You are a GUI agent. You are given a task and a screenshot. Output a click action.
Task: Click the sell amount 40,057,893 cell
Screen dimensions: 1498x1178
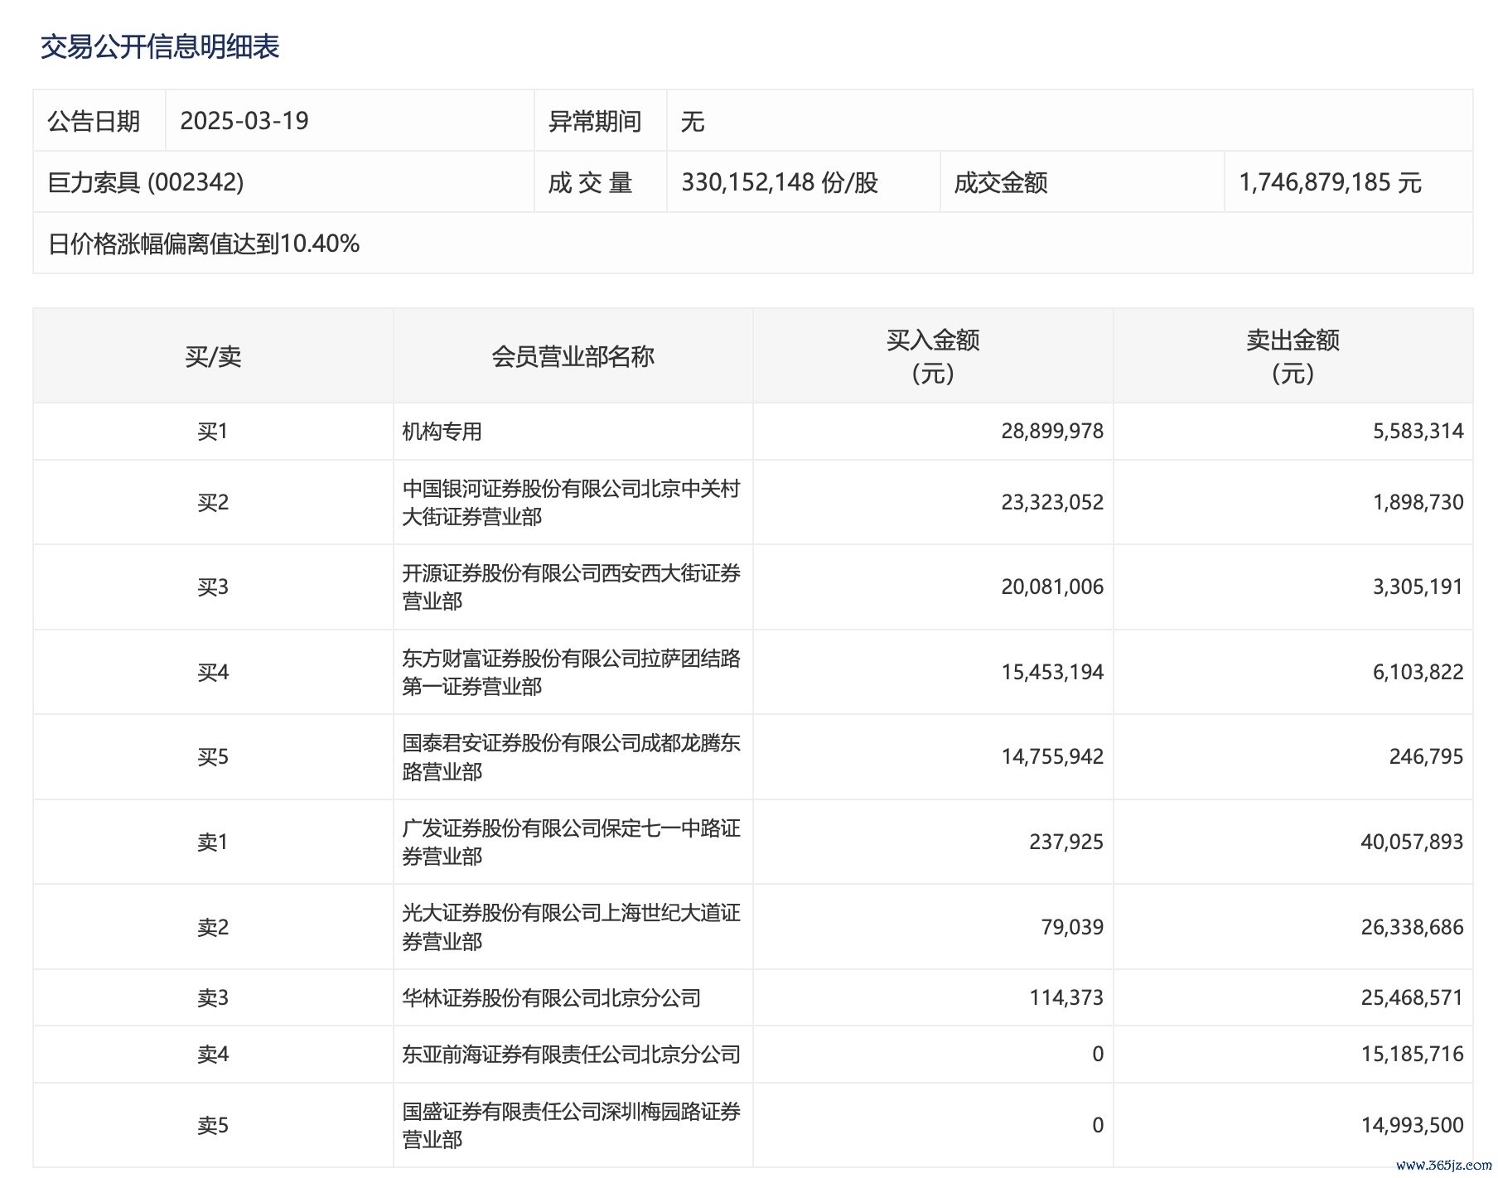pos(1411,842)
